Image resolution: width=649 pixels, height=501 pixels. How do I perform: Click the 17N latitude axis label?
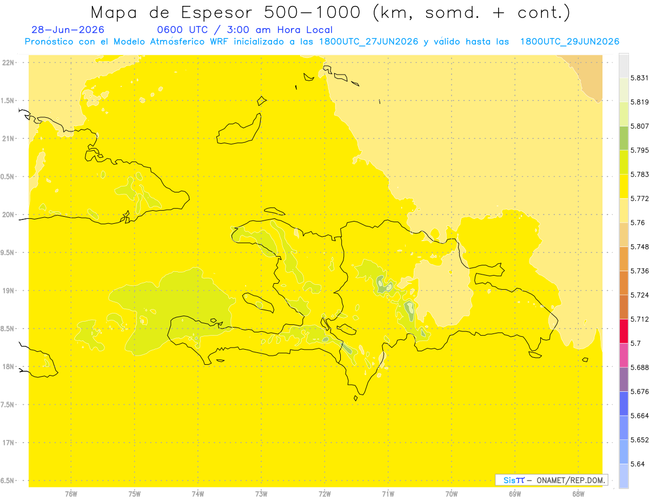8,443
